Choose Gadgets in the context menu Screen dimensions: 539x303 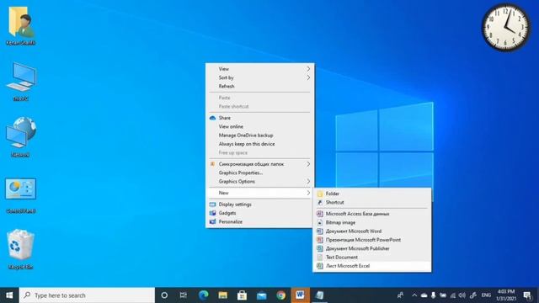pos(259,213)
